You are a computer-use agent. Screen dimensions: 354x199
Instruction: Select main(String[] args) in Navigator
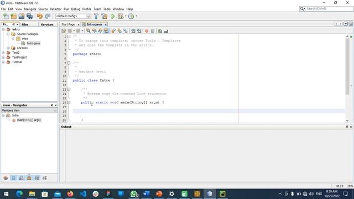pos(29,120)
